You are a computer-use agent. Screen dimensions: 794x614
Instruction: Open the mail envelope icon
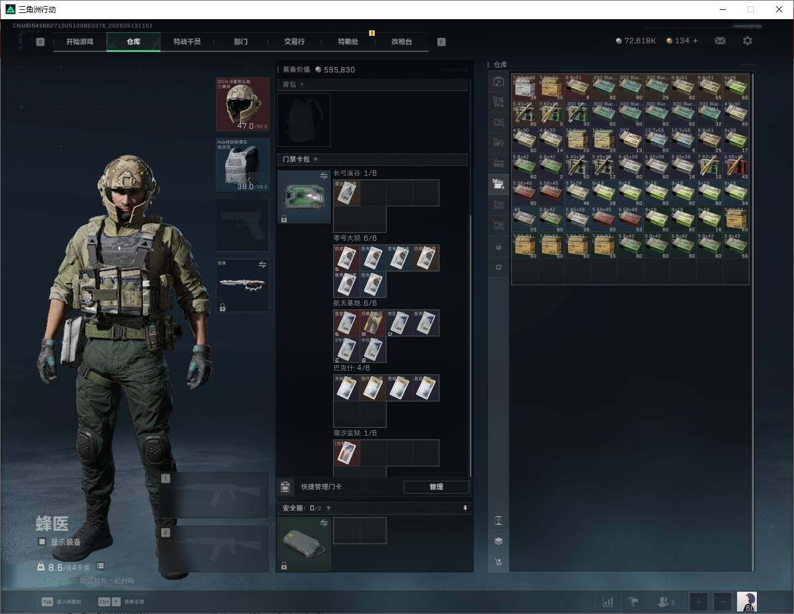[720, 41]
